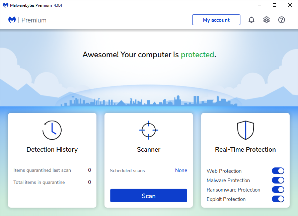Click the Detection History clock icon

[x=52, y=130]
